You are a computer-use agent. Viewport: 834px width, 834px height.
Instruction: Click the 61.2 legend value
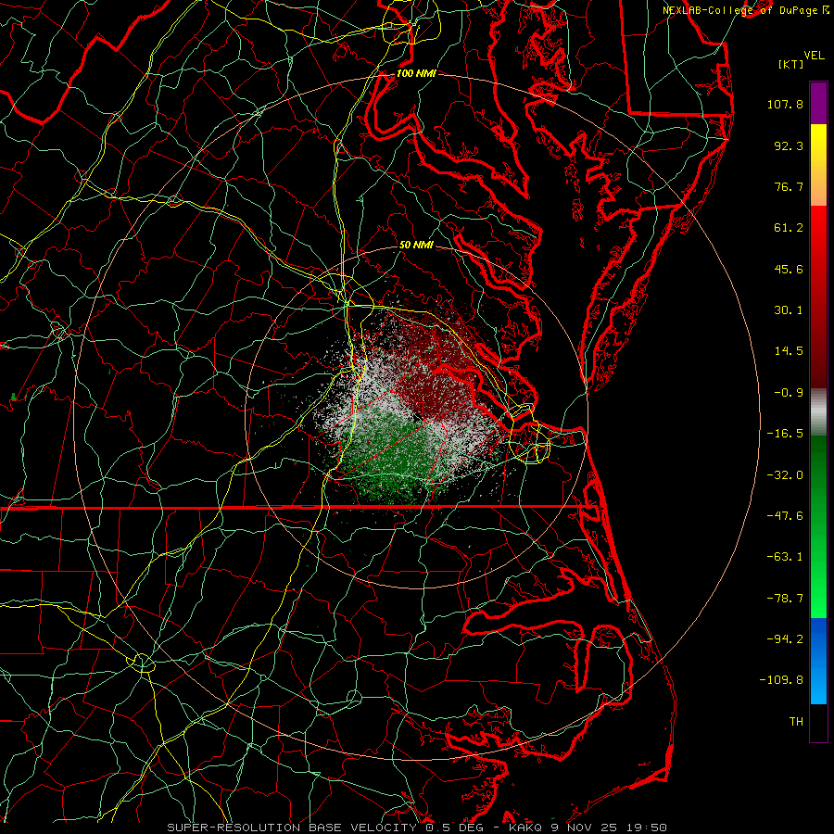(789, 228)
